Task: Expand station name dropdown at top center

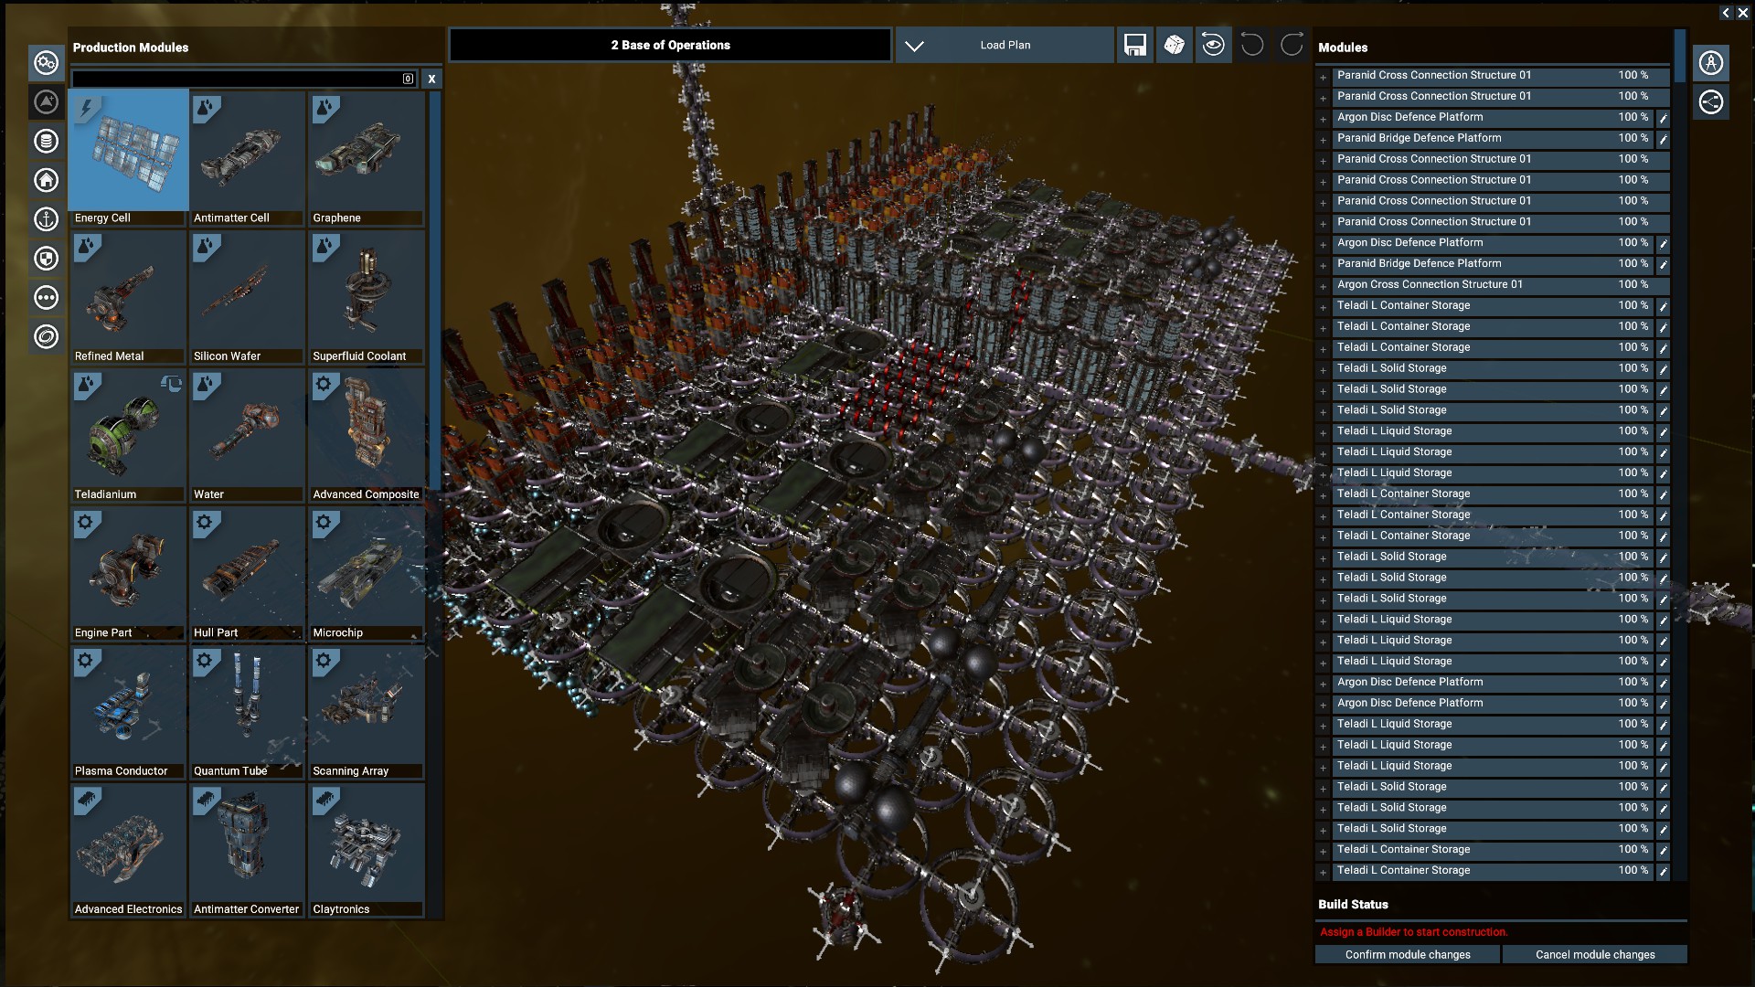Action: point(914,45)
